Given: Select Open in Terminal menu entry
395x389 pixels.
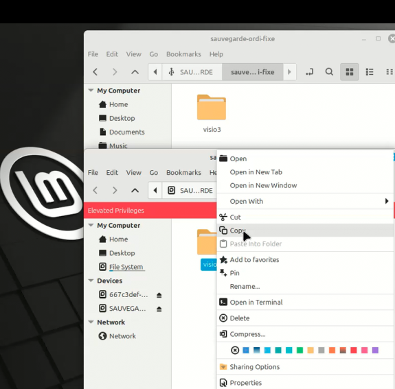Looking at the screenshot, I should click(x=305, y=302).
